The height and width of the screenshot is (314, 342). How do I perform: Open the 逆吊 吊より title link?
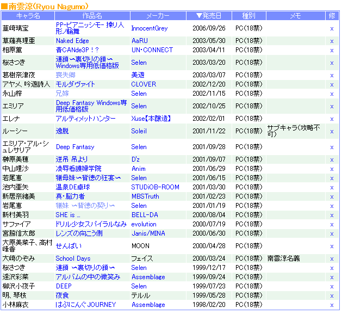coord(72,159)
